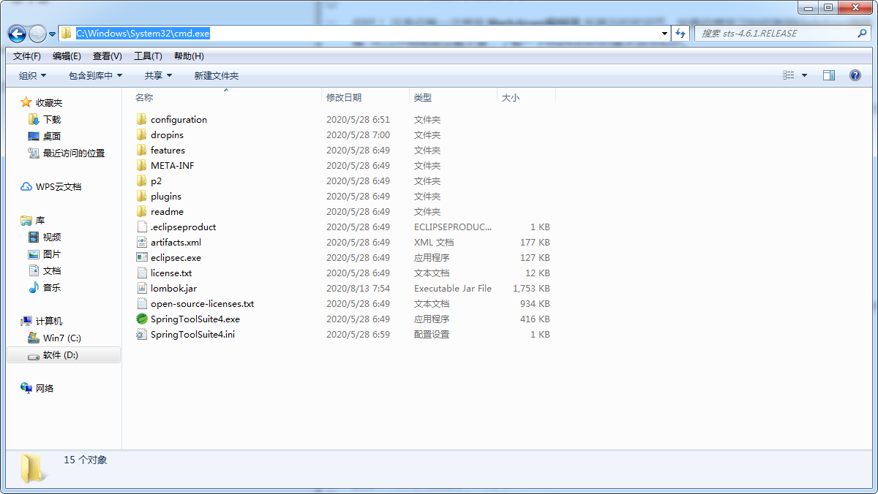Click the search sts-4.6.1.RELEASE box
The image size is (878, 494).
click(781, 34)
